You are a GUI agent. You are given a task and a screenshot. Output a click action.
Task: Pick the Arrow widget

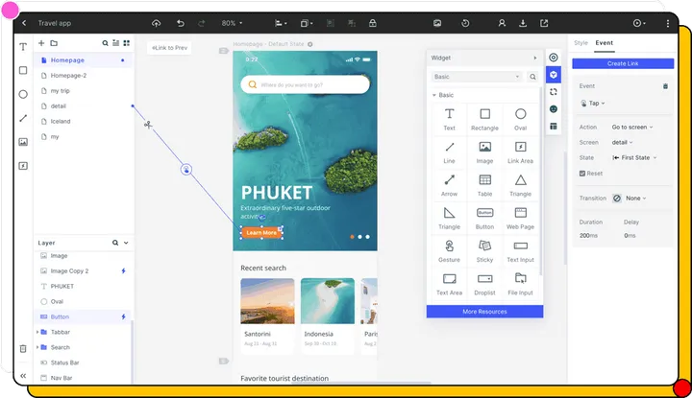[x=449, y=185]
